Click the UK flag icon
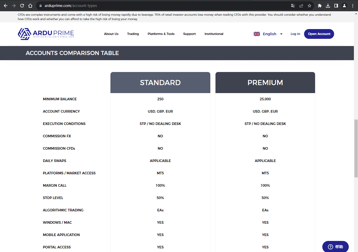Viewport: 358px width, 252px height. tap(257, 34)
